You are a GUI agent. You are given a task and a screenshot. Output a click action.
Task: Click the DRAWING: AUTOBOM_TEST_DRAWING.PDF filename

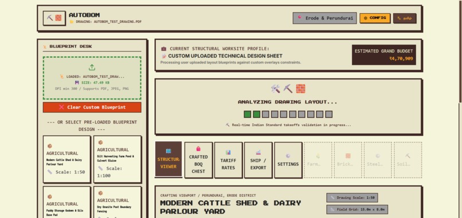click(109, 22)
